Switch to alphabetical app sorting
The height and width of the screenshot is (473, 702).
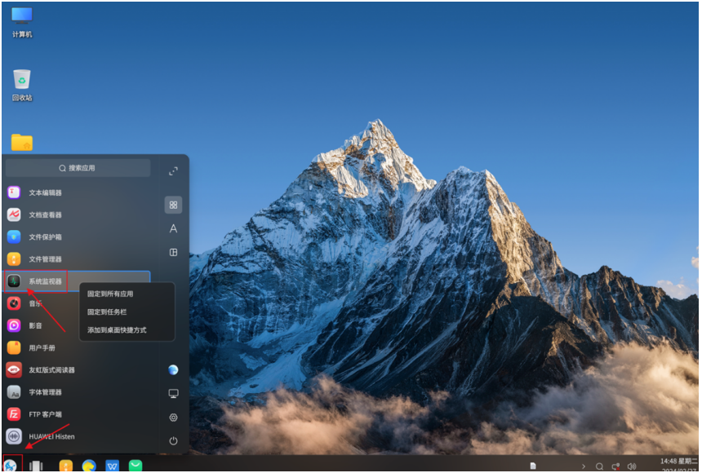point(173,229)
